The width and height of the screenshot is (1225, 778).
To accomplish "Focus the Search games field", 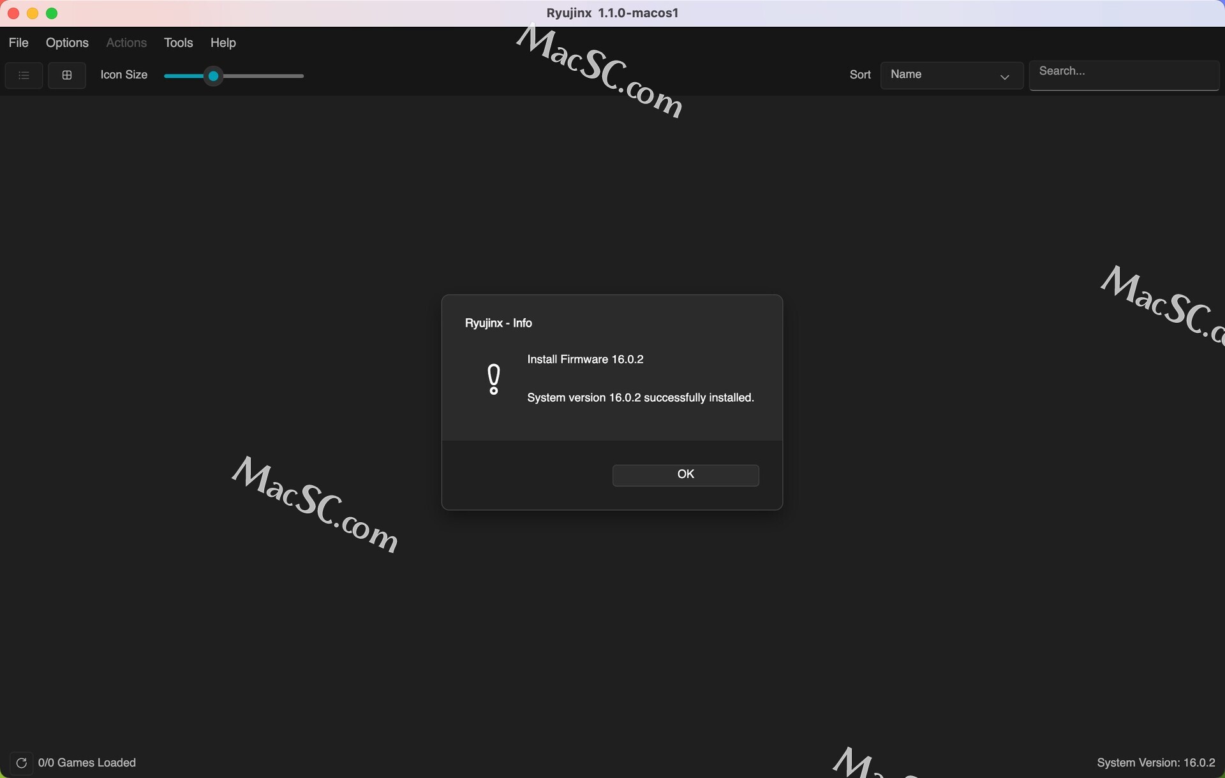I will click(x=1124, y=76).
